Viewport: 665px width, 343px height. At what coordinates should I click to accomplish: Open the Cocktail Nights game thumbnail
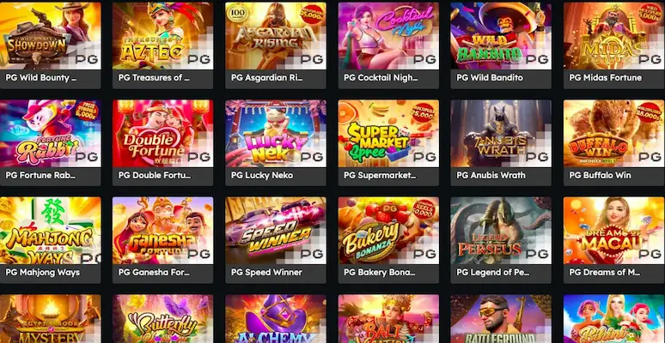(388, 35)
